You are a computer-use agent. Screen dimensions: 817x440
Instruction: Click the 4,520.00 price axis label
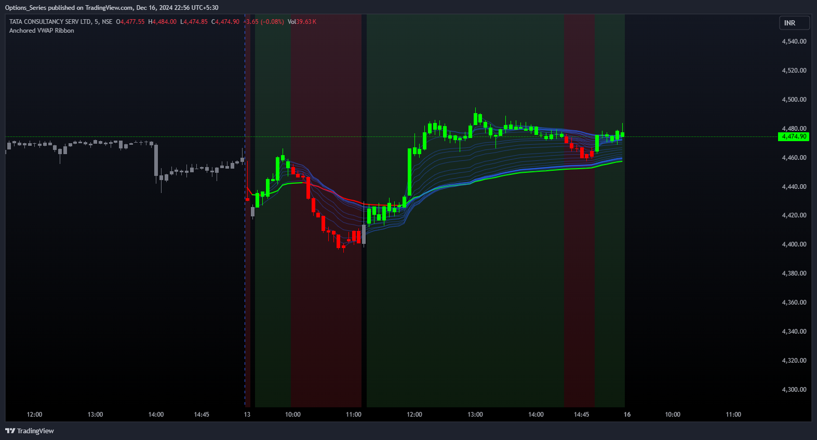[794, 71]
